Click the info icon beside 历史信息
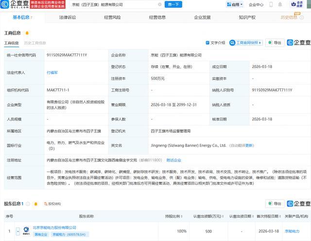This screenshot has height=241, width=311. (301, 17)
